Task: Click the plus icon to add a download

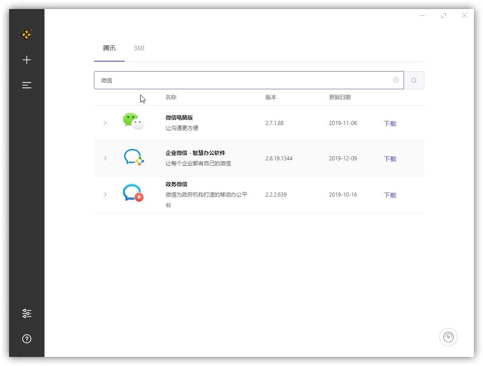Action: point(26,59)
